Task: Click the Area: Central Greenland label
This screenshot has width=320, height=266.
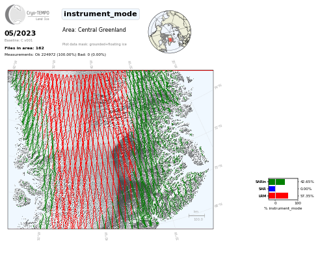Action: coord(94,30)
